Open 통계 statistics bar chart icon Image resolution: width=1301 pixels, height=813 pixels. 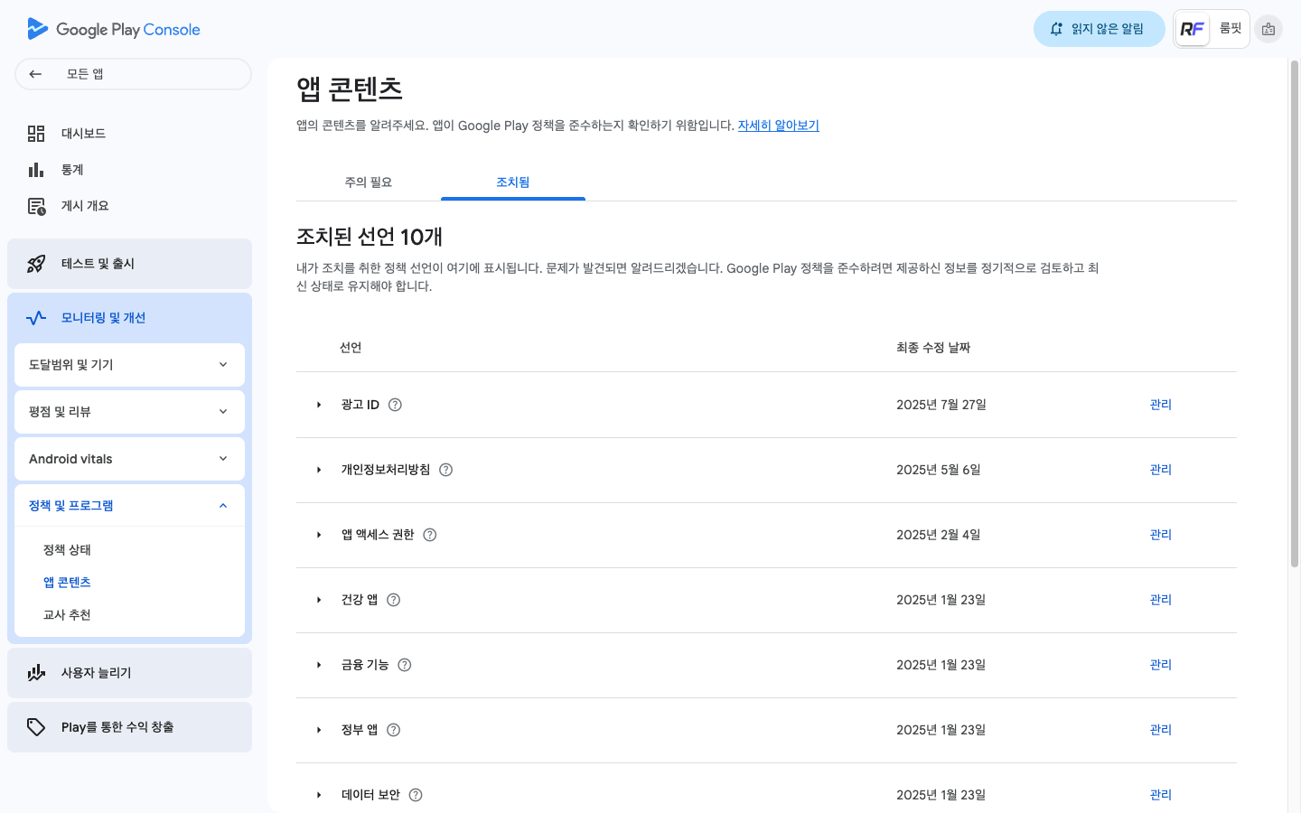pos(36,170)
